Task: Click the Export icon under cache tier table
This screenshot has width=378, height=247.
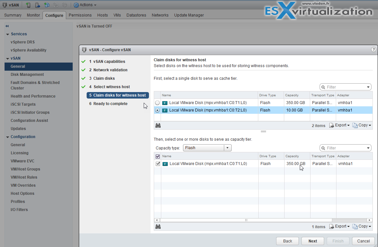Action: coord(332,125)
